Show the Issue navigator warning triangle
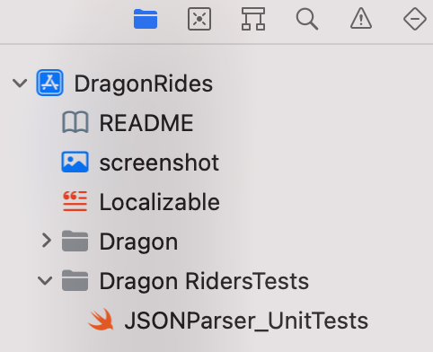This screenshot has width=433, height=352. click(361, 19)
